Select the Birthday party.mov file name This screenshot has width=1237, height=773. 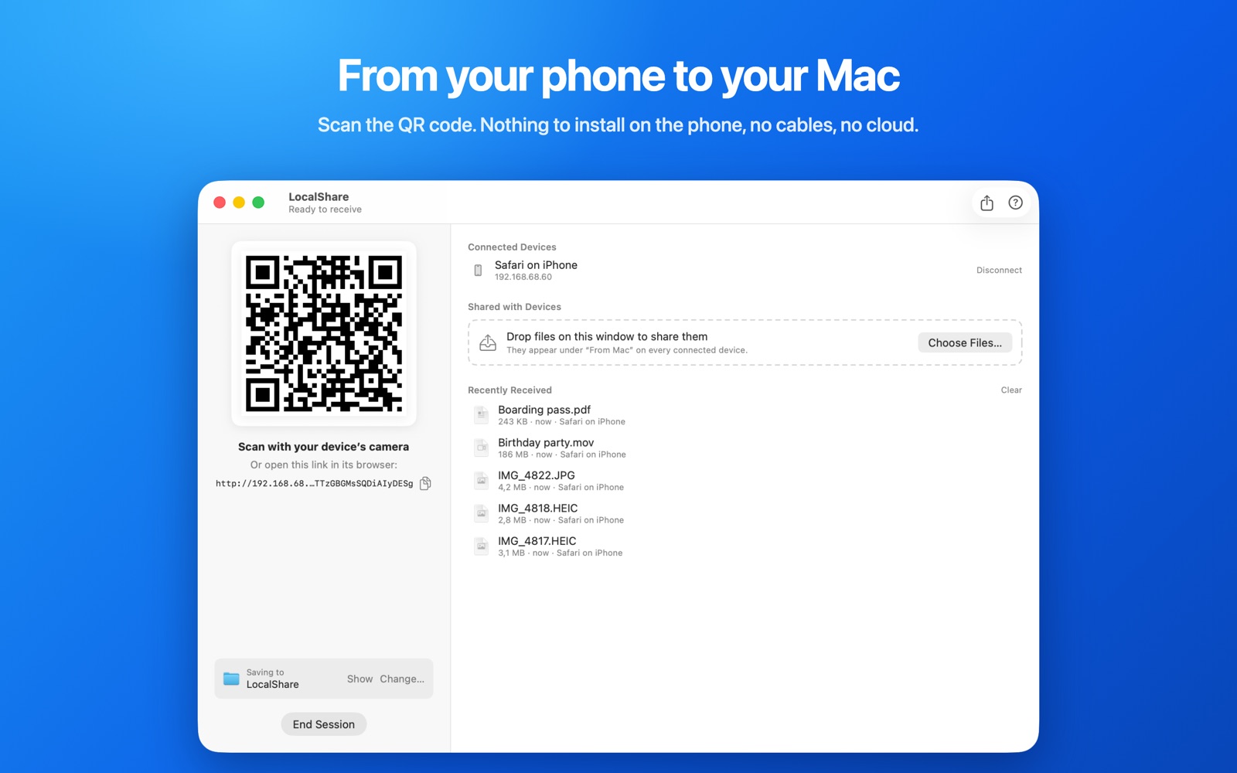click(546, 442)
